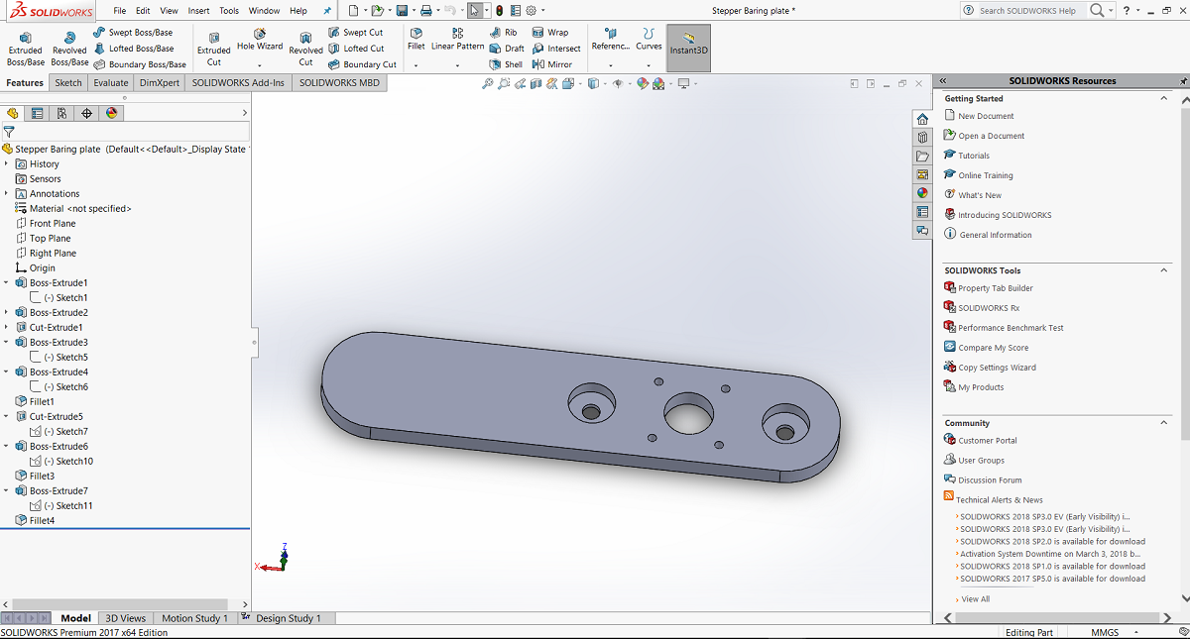Open the Options gear icon
This screenshot has height=639, width=1190.
pos(532,10)
